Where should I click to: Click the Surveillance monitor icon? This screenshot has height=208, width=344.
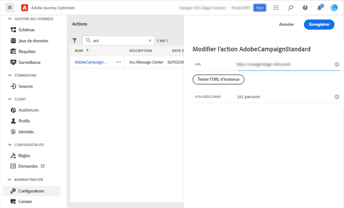(x=13, y=62)
